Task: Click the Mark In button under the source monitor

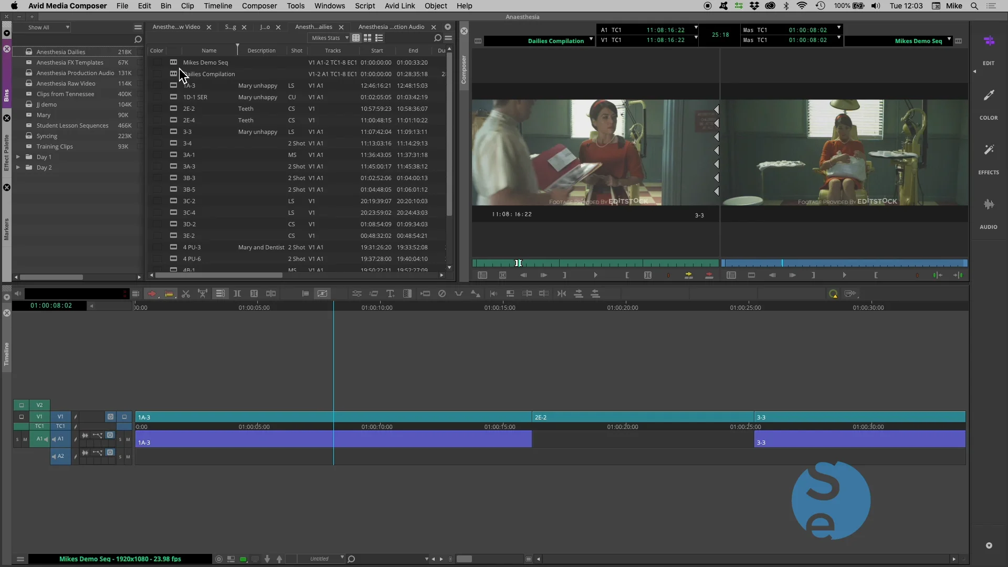Action: [627, 275]
